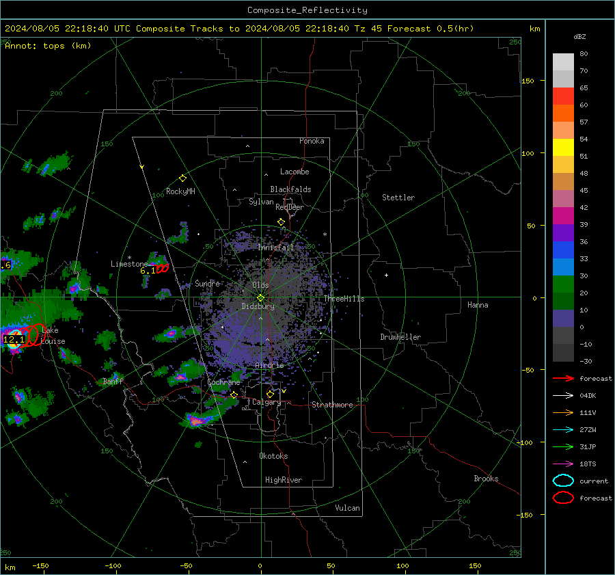Click the Airdrie label
The height and width of the screenshot is (575, 615).
point(269,365)
